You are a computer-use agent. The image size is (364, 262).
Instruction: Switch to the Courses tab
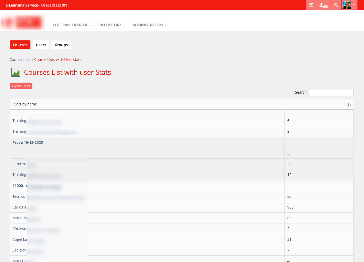[x=20, y=45]
